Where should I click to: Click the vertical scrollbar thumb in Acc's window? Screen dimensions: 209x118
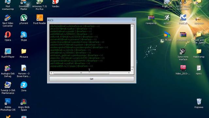pos(132,67)
